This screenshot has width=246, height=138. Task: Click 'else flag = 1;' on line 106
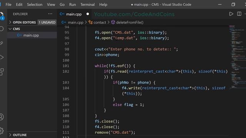pyautogui.click(x=128, y=105)
